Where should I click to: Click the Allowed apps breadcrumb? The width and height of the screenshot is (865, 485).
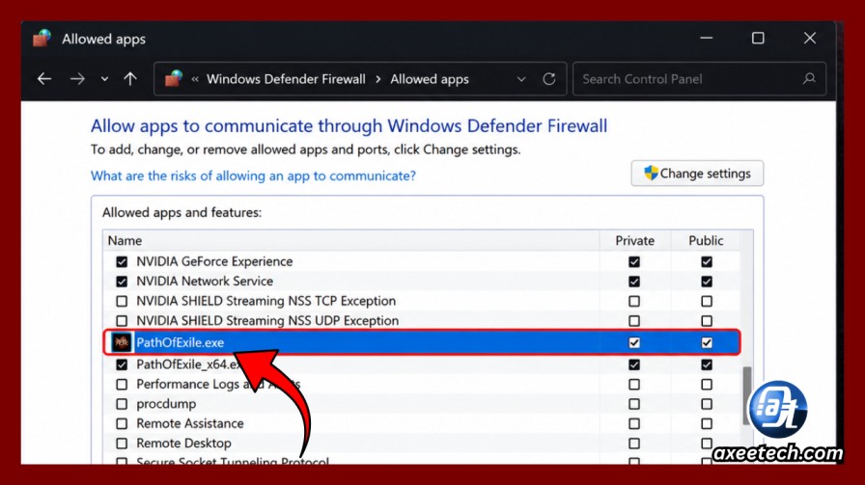430,79
